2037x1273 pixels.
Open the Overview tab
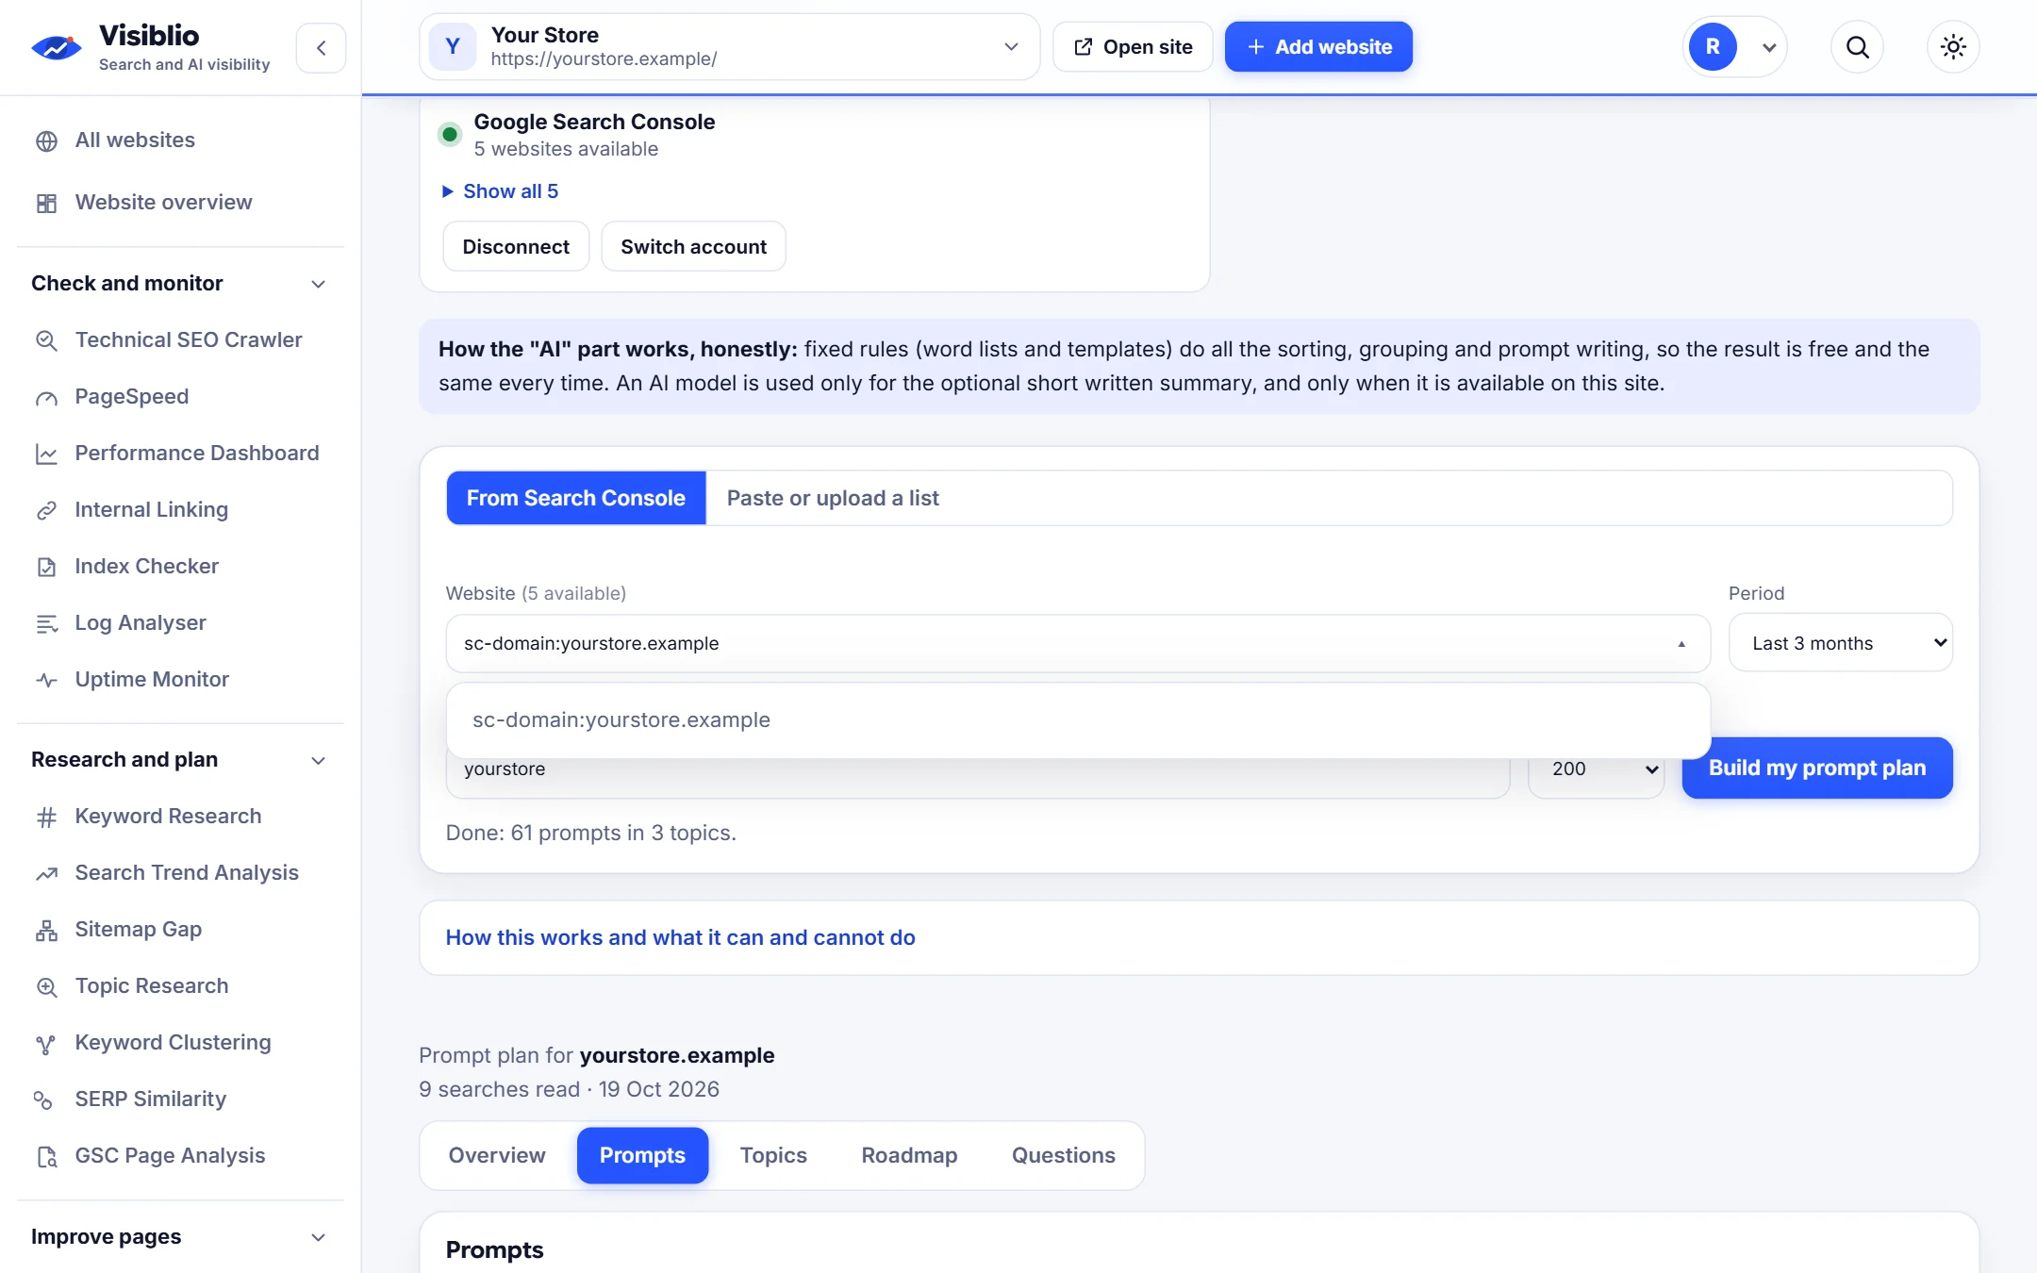coord(497,1156)
